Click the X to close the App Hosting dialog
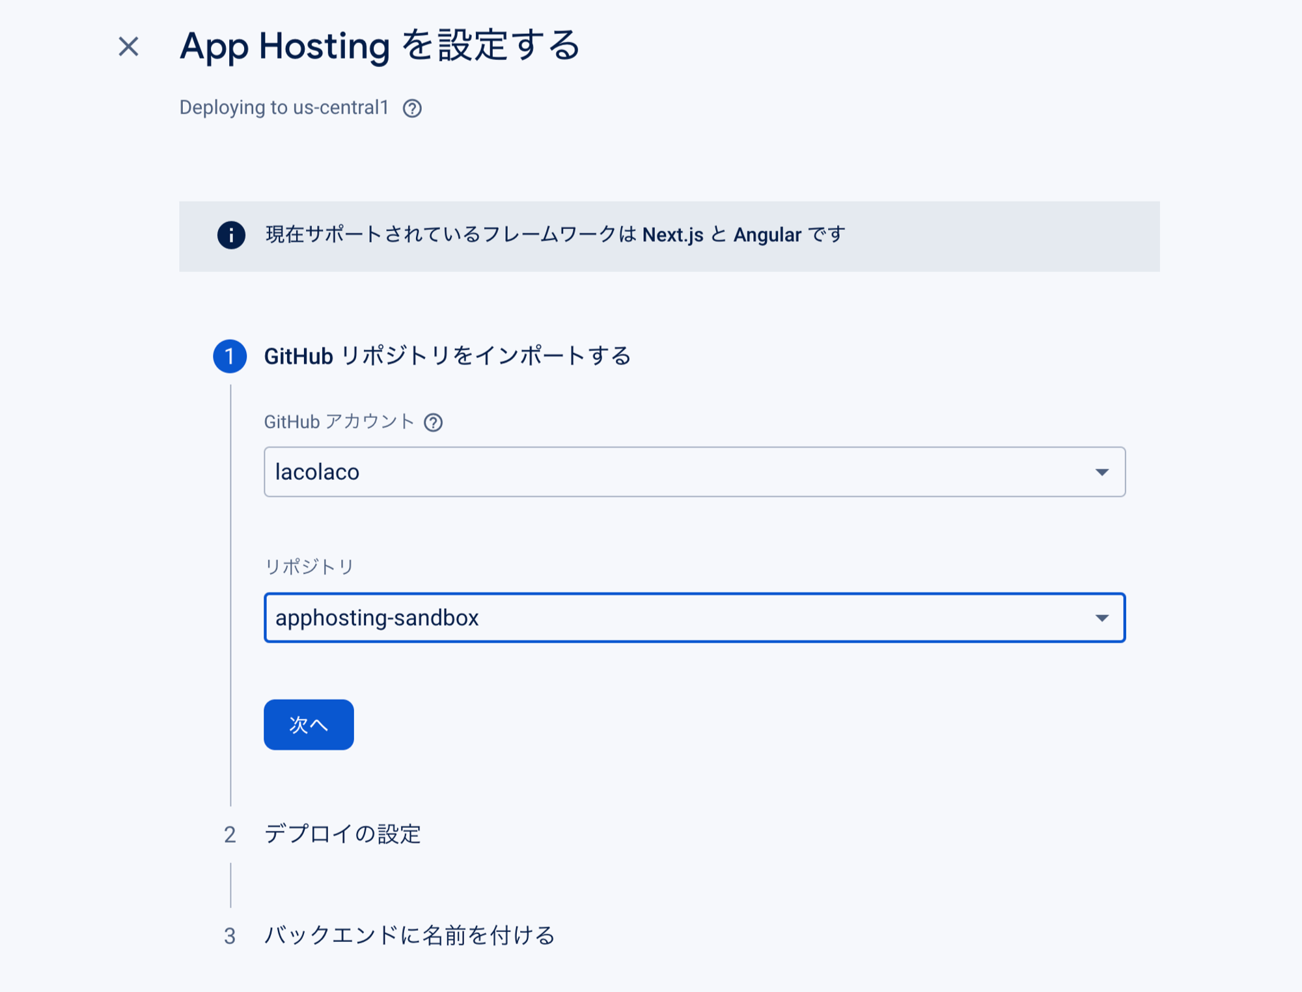The width and height of the screenshot is (1302, 992). click(128, 46)
